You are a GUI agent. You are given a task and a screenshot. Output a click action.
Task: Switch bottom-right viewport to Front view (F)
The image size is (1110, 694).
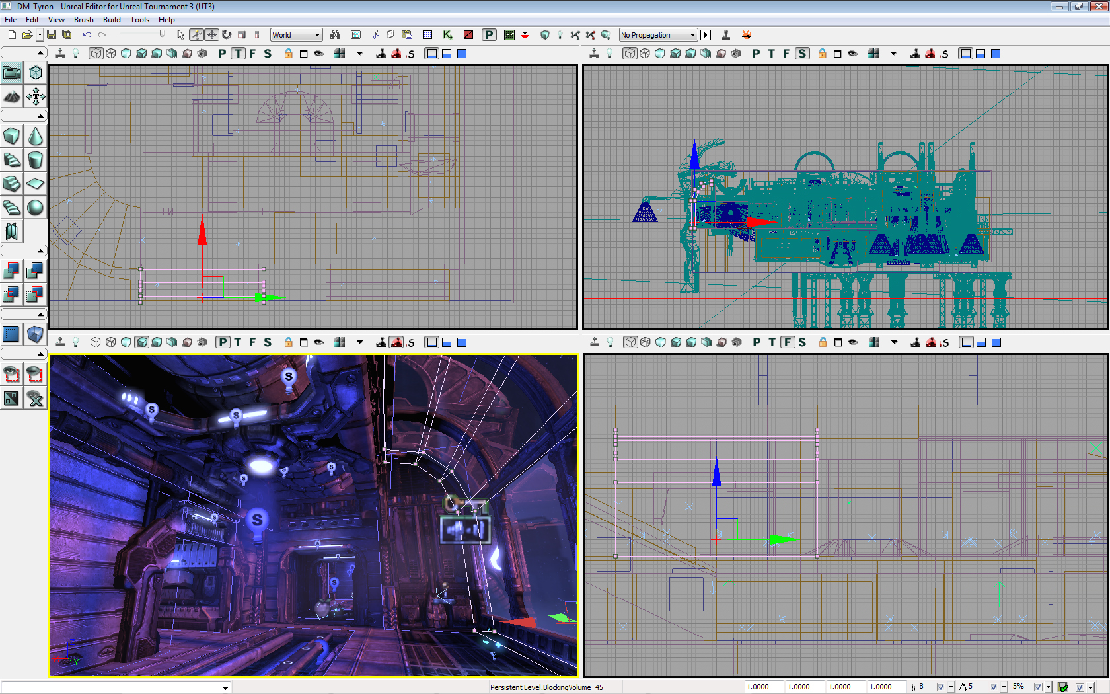(788, 342)
